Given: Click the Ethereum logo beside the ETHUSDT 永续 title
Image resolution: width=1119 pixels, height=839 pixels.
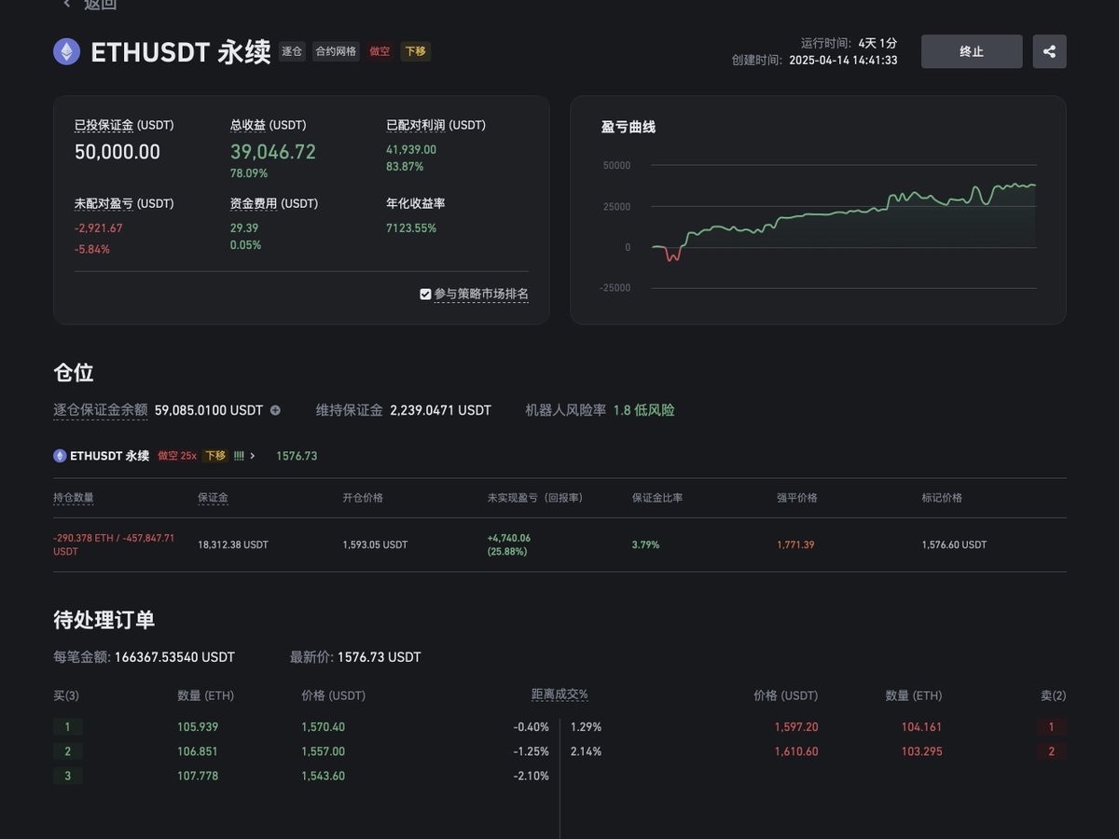Looking at the screenshot, I should coord(66,51).
